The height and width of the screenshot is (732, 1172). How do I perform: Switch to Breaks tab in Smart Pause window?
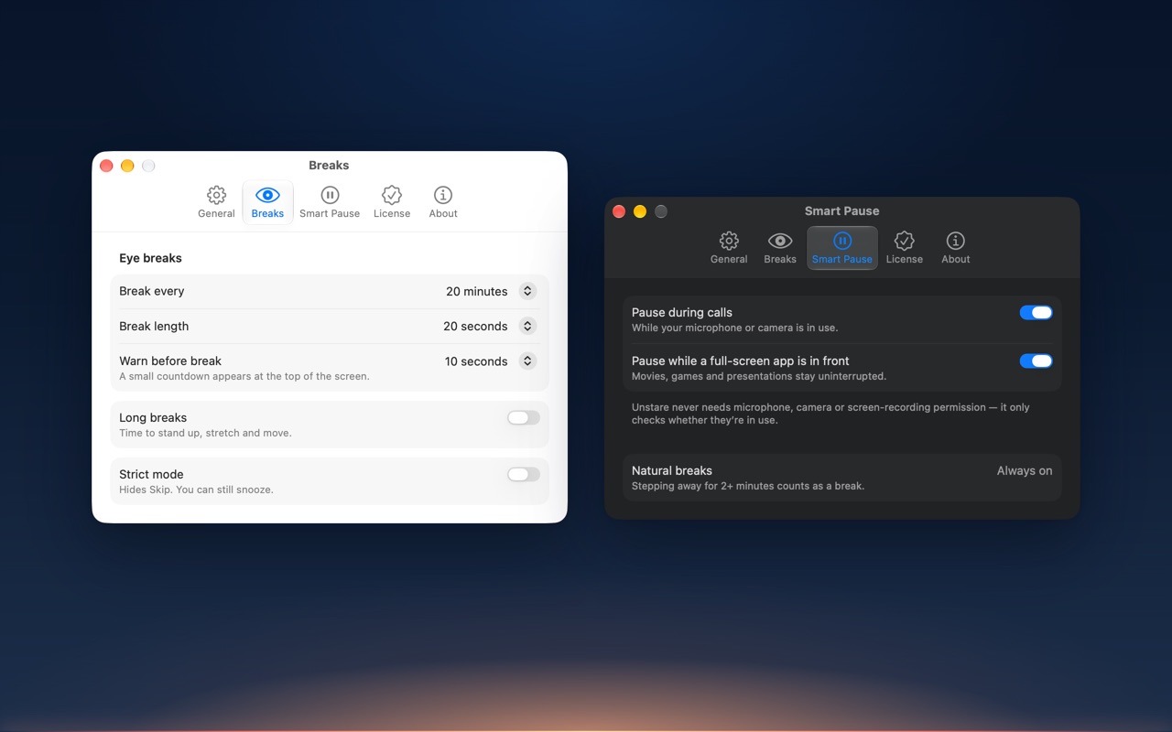click(780, 248)
